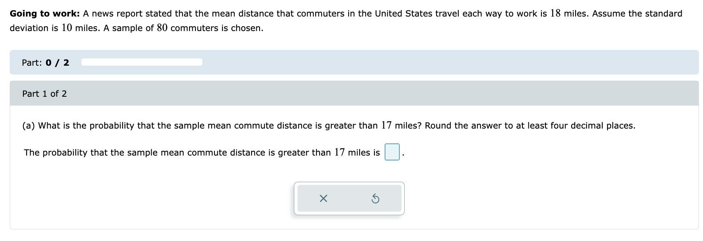The height and width of the screenshot is (241, 703).
Task: Activate the counterclockwise arrow icon
Action: pyautogui.click(x=376, y=198)
